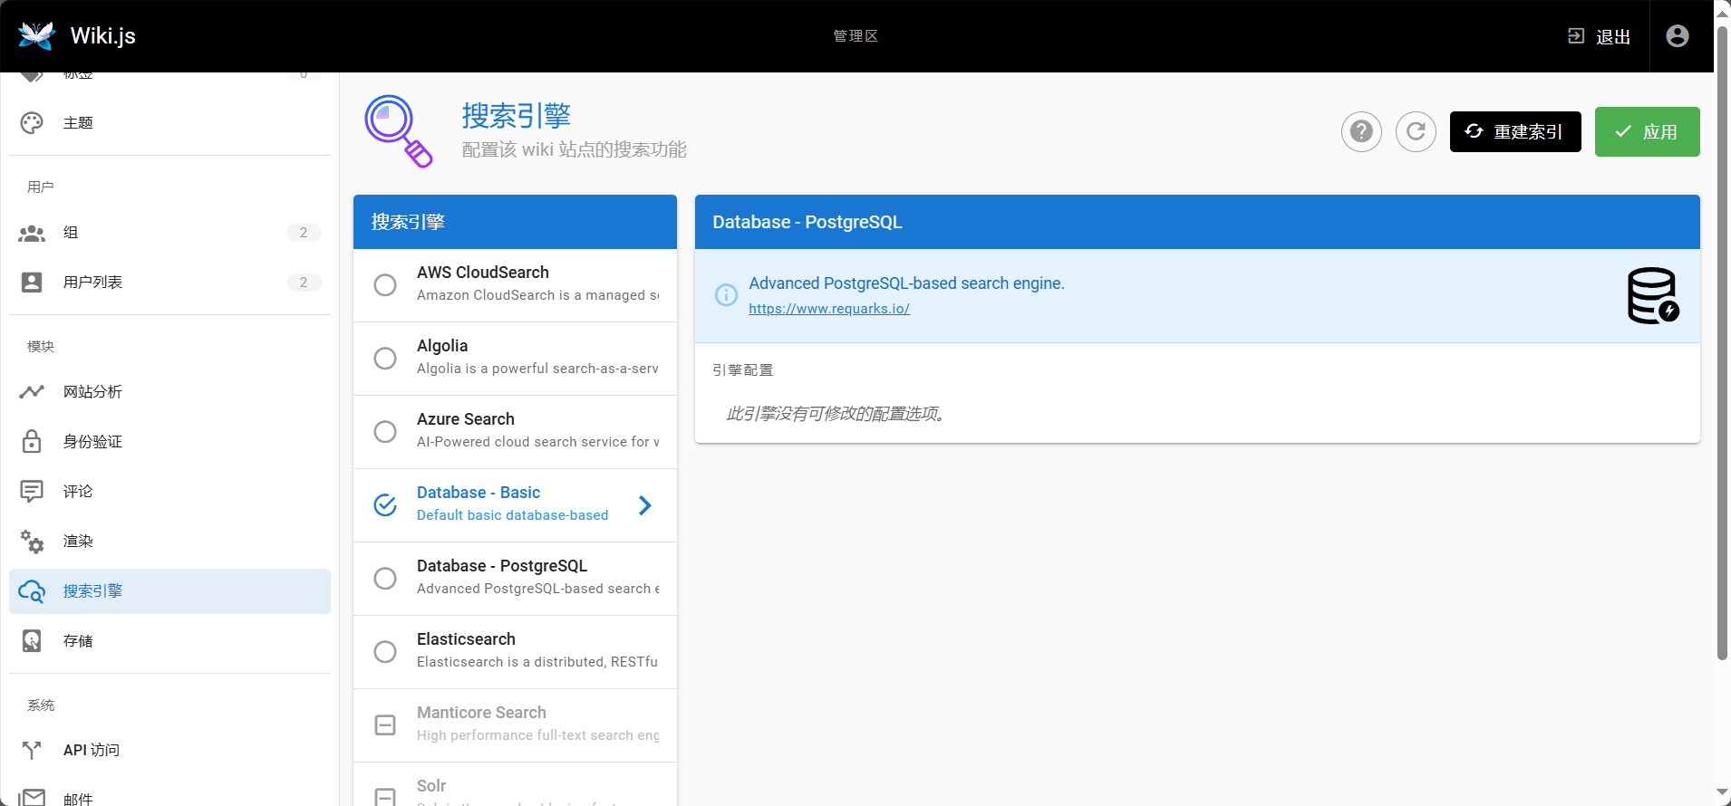The image size is (1731, 806).
Task: Click the green Apply button
Action: (1647, 132)
